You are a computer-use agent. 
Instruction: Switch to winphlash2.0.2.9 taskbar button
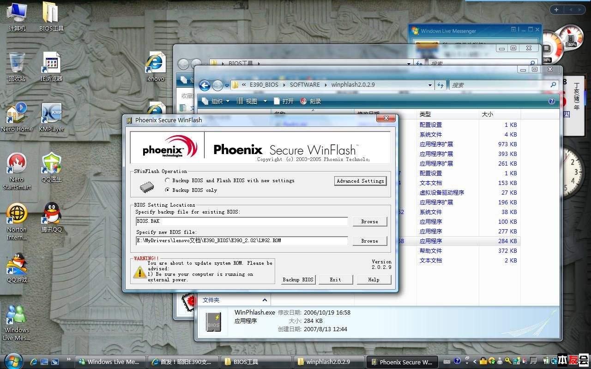point(329,362)
